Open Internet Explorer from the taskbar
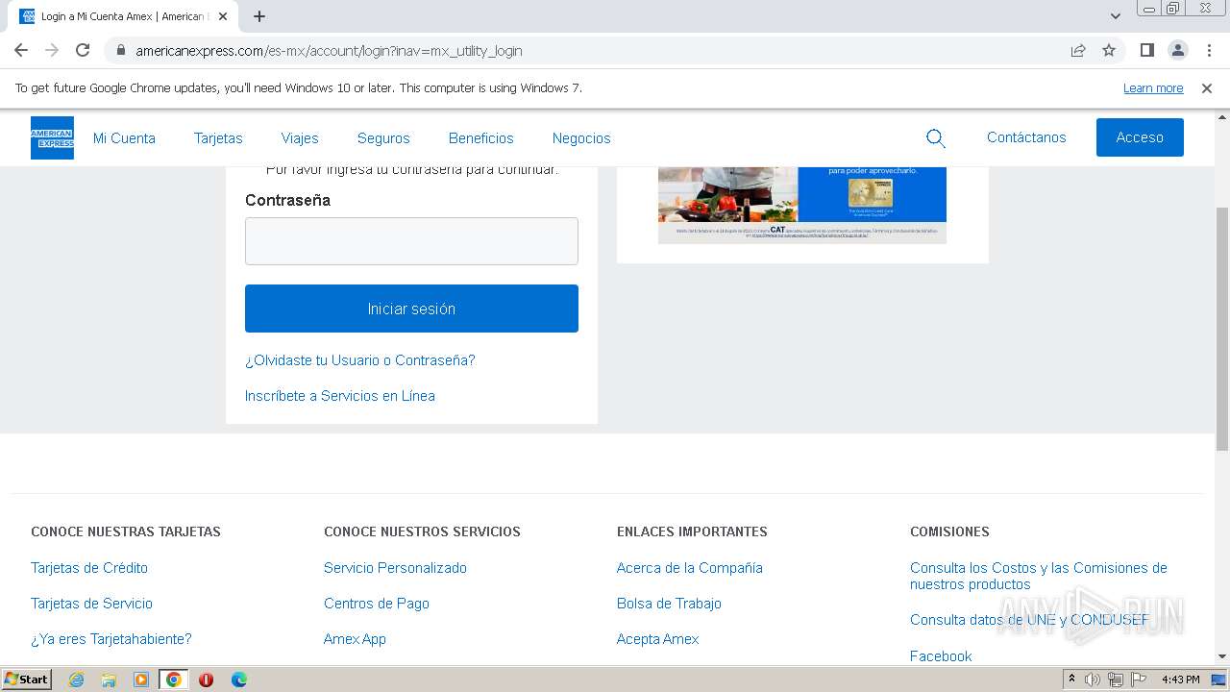1230x692 pixels. click(x=76, y=680)
